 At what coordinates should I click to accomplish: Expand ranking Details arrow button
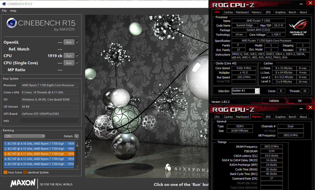(76, 136)
